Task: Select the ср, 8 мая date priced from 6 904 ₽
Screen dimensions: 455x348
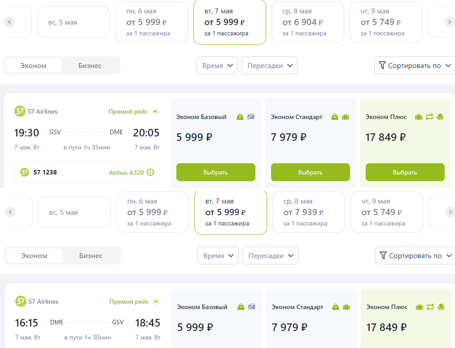Action: [308, 22]
